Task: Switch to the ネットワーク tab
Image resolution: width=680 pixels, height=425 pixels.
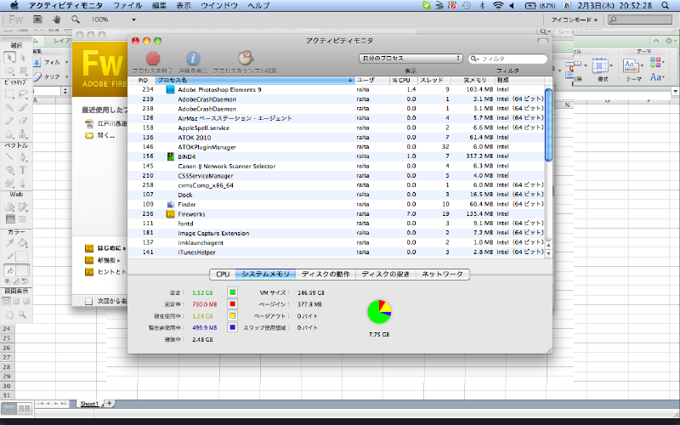Action: 443,274
